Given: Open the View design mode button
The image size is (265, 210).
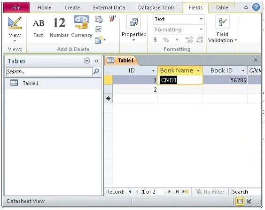Looking at the screenshot, I should tap(15, 29).
